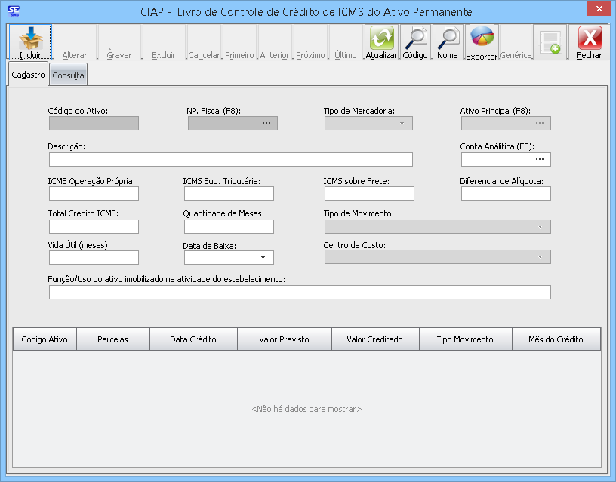Click the database add icon in toolbar
This screenshot has height=482, width=616.
pyautogui.click(x=550, y=42)
